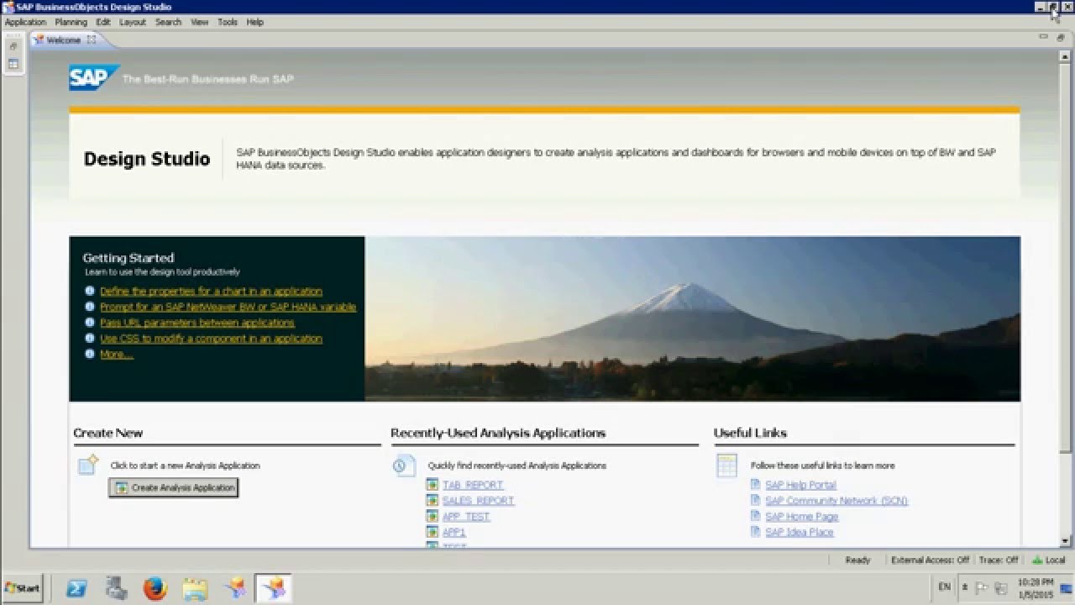Click the icon next to SALES_REPORT
1075x605 pixels.
click(x=433, y=501)
